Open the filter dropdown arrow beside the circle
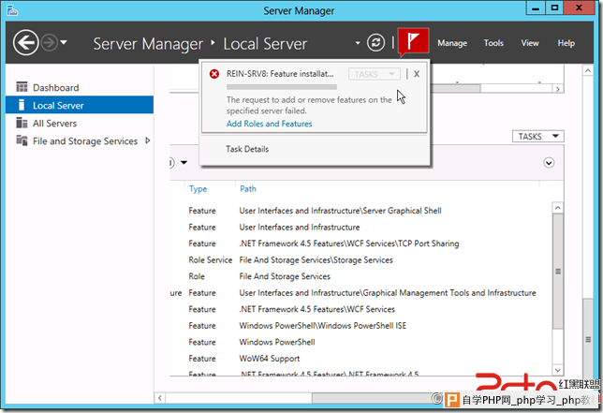The image size is (603, 413). 184,162
